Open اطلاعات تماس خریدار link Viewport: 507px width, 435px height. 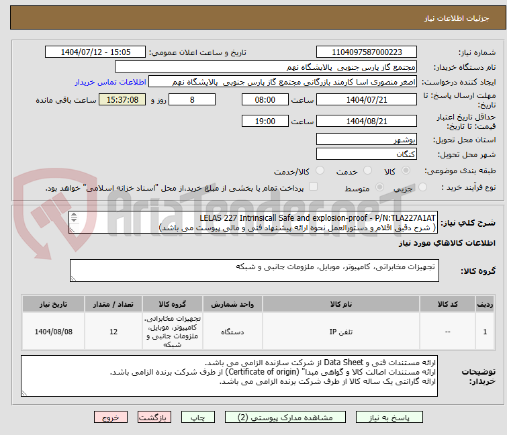coord(111,82)
